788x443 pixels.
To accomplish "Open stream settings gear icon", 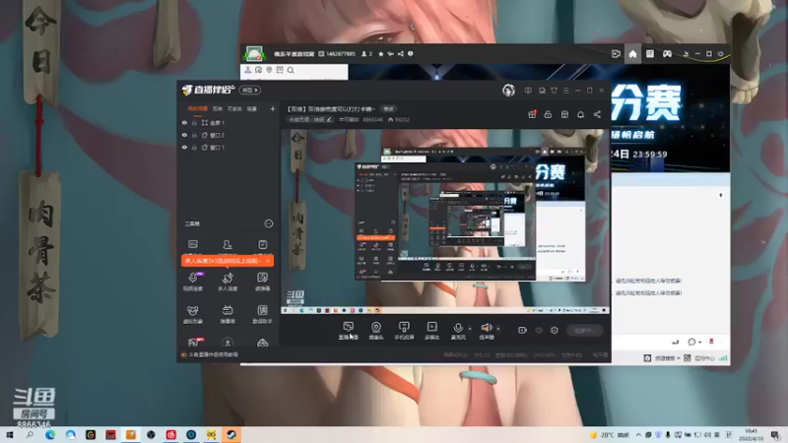I will (x=555, y=330).
